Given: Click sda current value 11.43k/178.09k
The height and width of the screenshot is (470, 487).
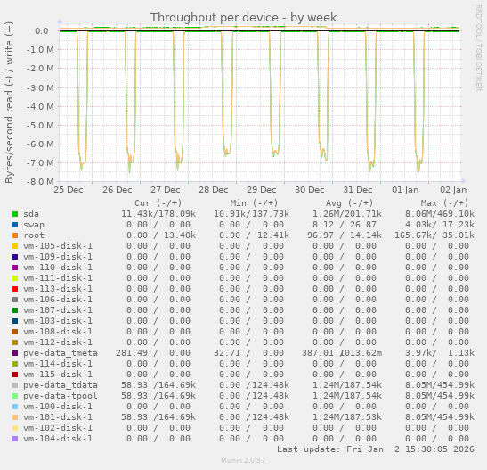Looking at the screenshot, I should pos(158,214).
